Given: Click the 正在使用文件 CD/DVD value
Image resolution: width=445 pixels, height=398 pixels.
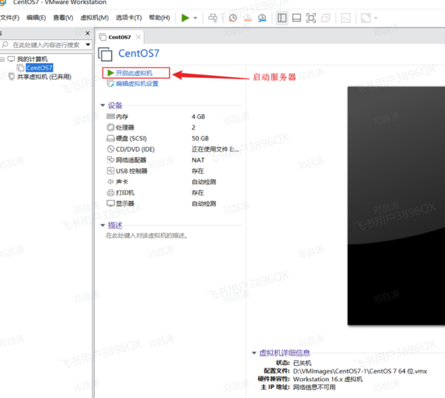Looking at the screenshot, I should point(215,149).
